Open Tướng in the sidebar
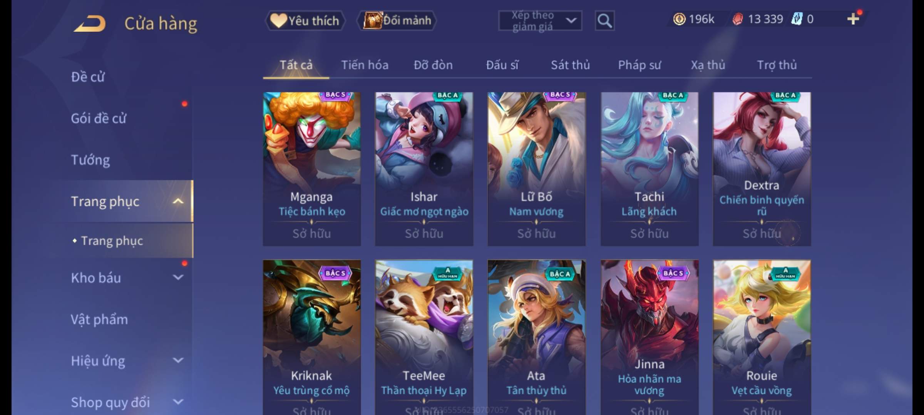The image size is (924, 415). click(90, 160)
